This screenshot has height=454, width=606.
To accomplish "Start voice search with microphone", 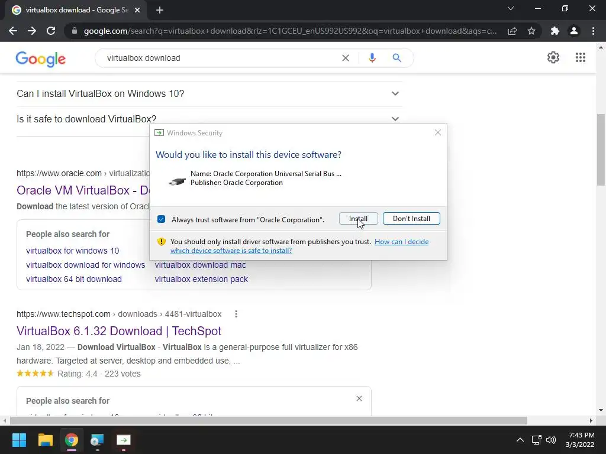I will pyautogui.click(x=372, y=58).
